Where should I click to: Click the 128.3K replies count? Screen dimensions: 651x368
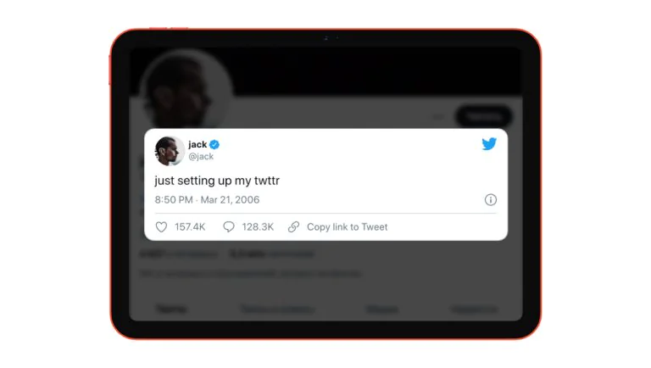click(x=258, y=226)
